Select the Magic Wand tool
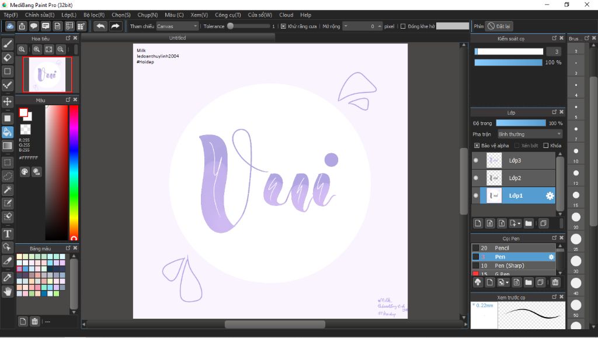 pyautogui.click(x=7, y=189)
